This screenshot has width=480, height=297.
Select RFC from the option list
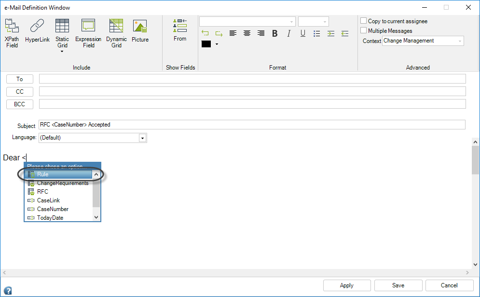pyautogui.click(x=59, y=192)
